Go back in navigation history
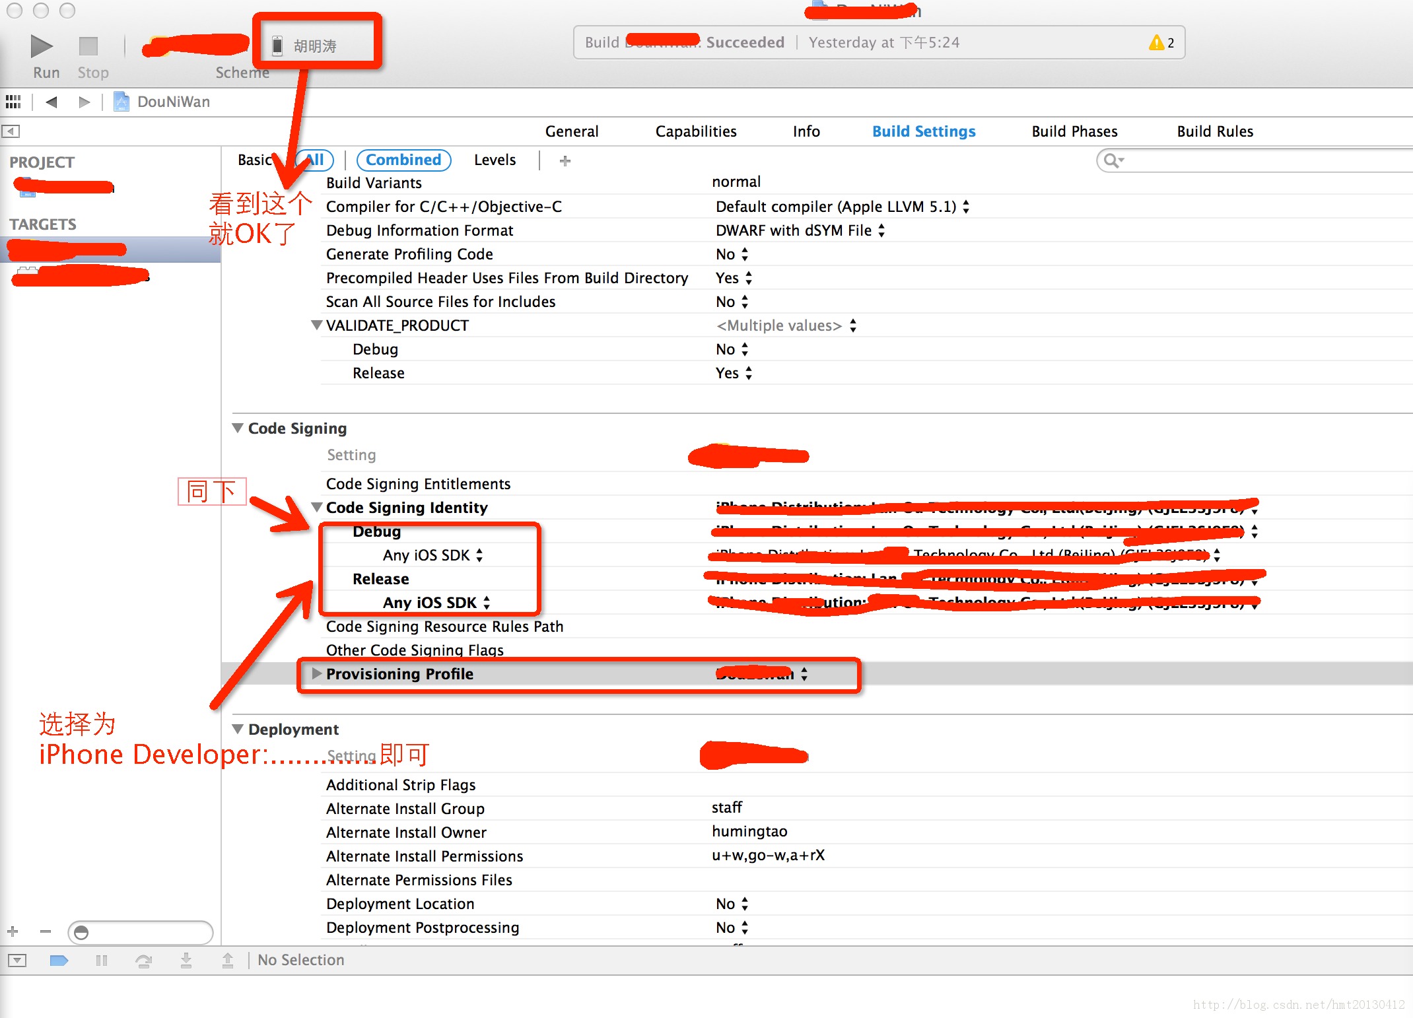Image resolution: width=1413 pixels, height=1018 pixels. 51,102
